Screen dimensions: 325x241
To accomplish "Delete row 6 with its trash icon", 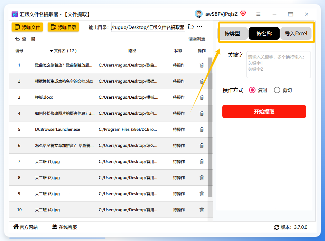I will coord(202,146).
